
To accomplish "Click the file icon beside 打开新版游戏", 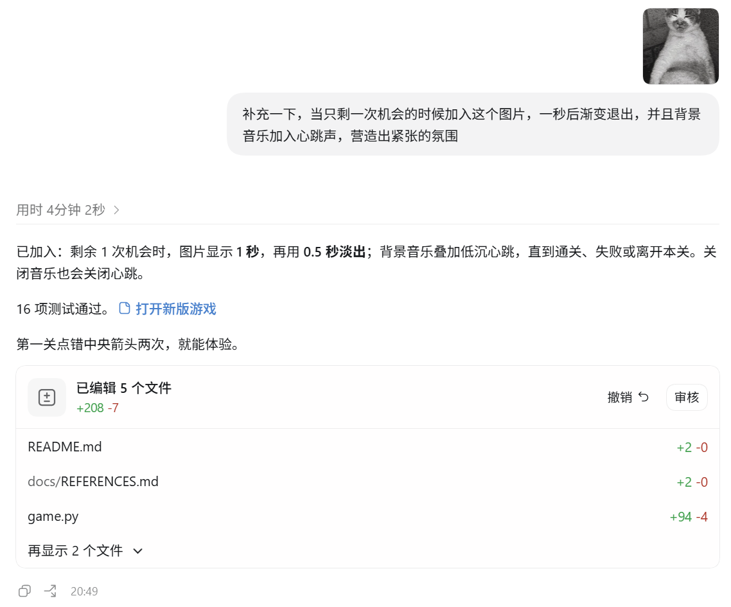I will 125,309.
